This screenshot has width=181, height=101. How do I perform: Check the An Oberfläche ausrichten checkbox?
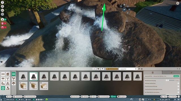pyautogui.click(x=178, y=92)
